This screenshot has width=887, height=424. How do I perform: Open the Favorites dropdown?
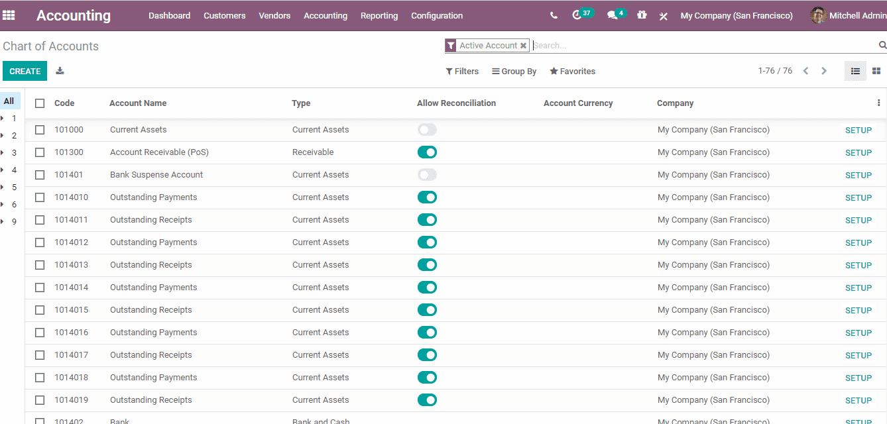[572, 71]
